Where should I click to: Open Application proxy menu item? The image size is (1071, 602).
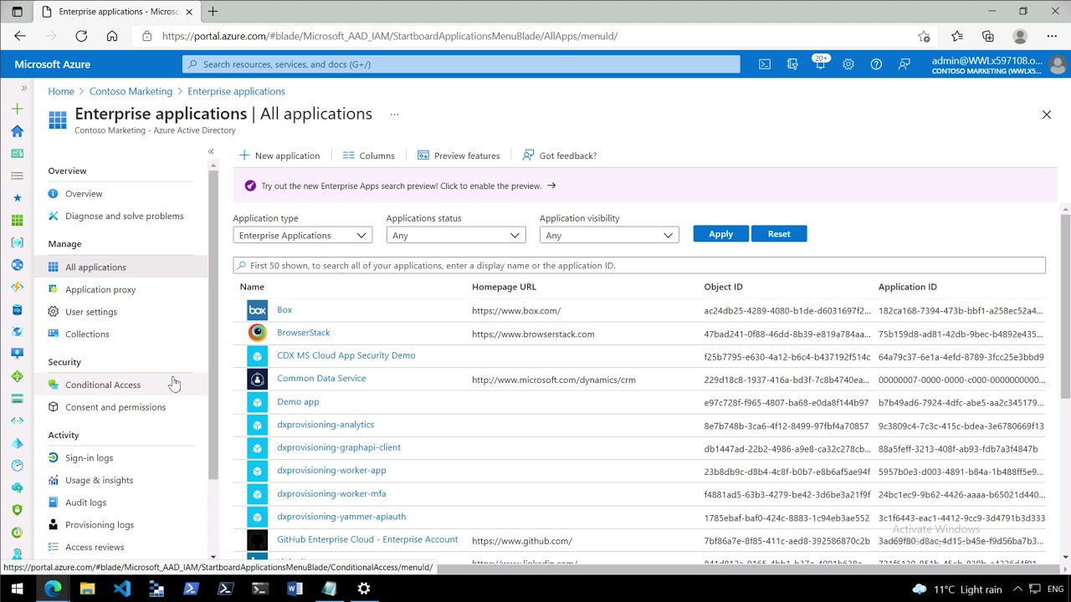coord(100,289)
